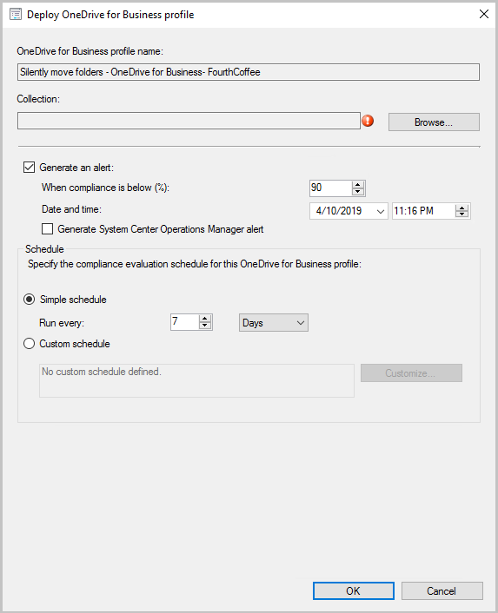Click the Run every value field showing 7
The width and height of the screenshot is (498, 613).
(184, 322)
